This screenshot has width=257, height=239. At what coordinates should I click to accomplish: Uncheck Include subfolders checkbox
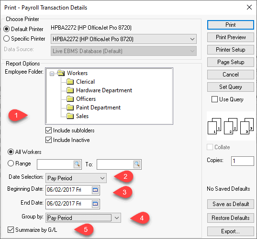click(48, 130)
